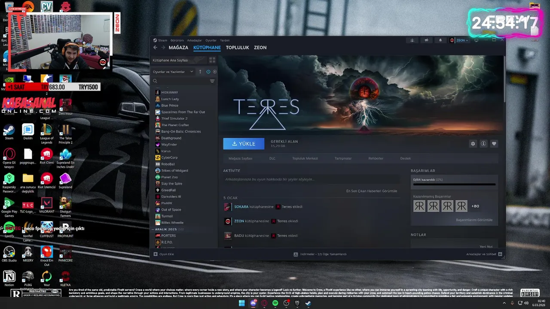Open the game settings gear icon

coord(473,144)
